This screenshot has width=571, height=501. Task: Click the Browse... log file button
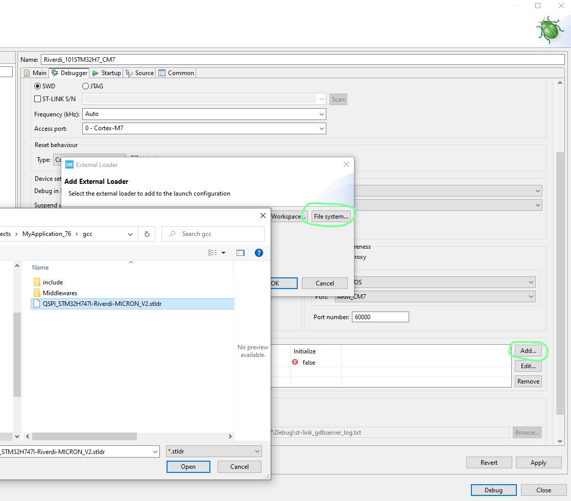(527, 433)
